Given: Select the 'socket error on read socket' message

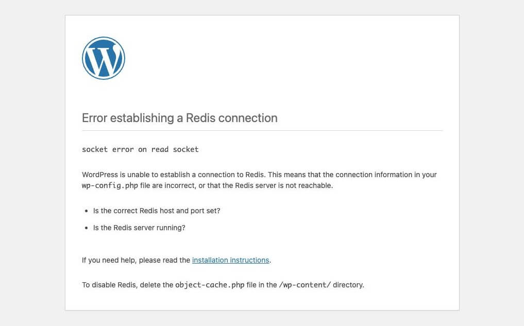Looking at the screenshot, I should pyautogui.click(x=140, y=149).
